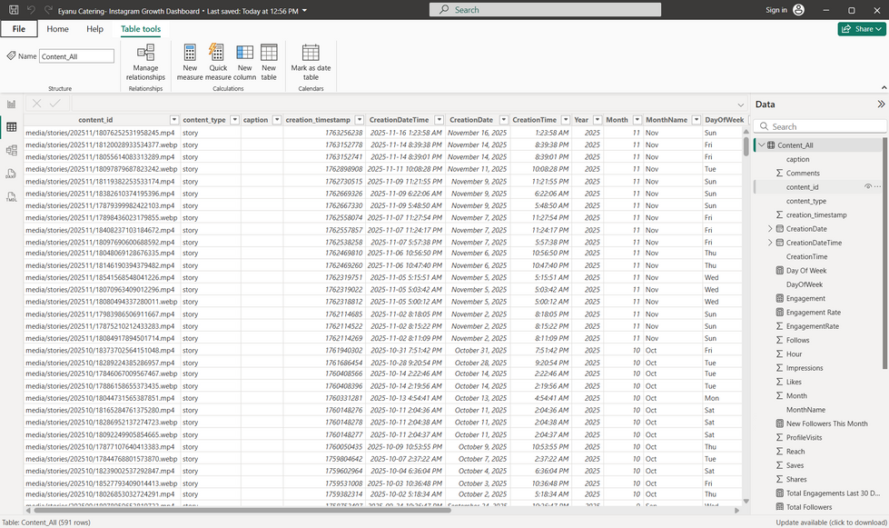The width and height of the screenshot is (889, 528).
Task: Click the title bar Search box
Action: [x=545, y=10]
